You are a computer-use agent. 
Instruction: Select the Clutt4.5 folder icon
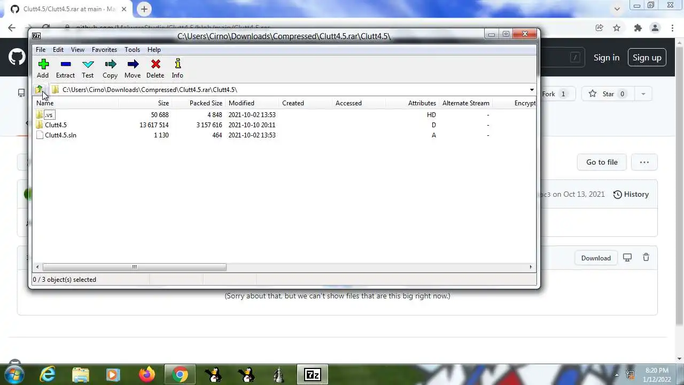[40, 125]
